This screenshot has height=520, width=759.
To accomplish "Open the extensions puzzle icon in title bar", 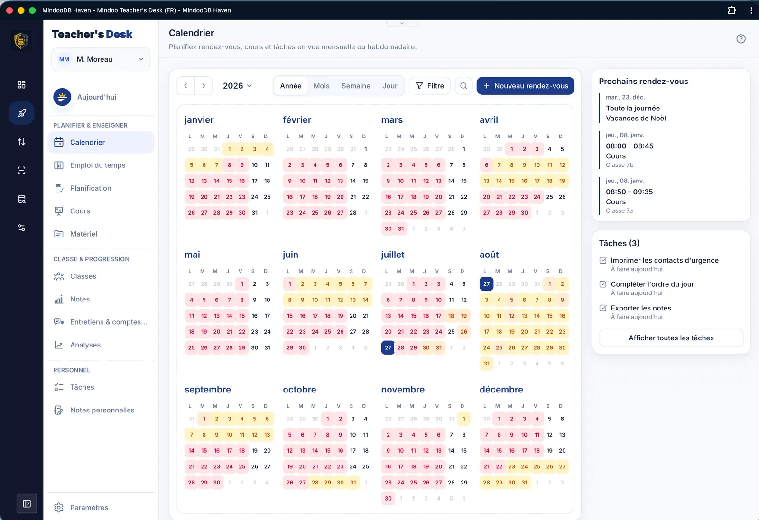I will pos(731,10).
